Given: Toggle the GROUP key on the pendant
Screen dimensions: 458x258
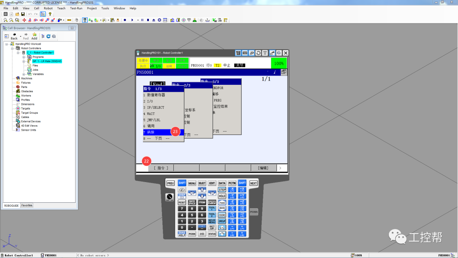Looking at the screenshot, I should pos(222,221).
